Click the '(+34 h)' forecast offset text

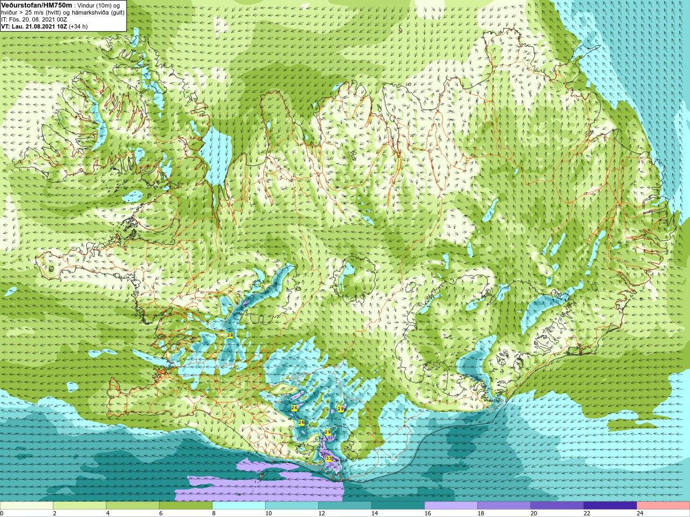click(78, 26)
